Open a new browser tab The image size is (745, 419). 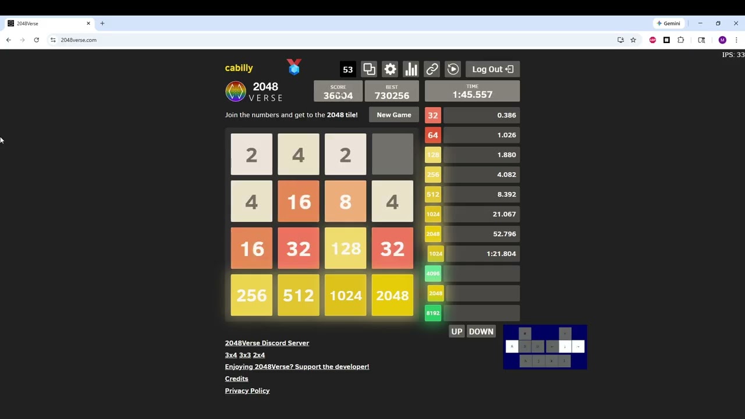tap(102, 23)
